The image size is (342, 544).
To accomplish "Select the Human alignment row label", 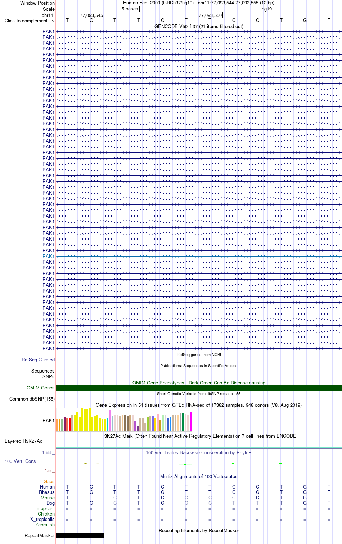I will point(47,487).
